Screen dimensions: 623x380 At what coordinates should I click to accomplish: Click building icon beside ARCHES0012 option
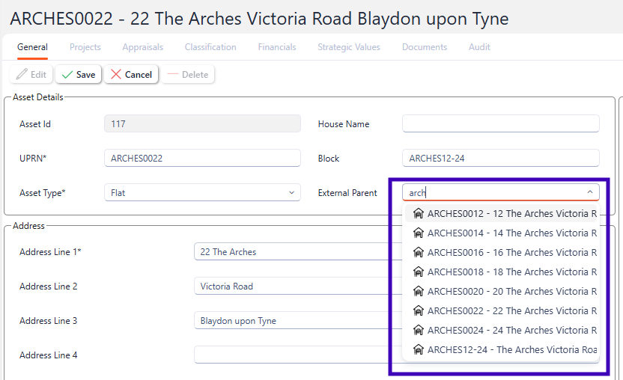click(x=419, y=214)
